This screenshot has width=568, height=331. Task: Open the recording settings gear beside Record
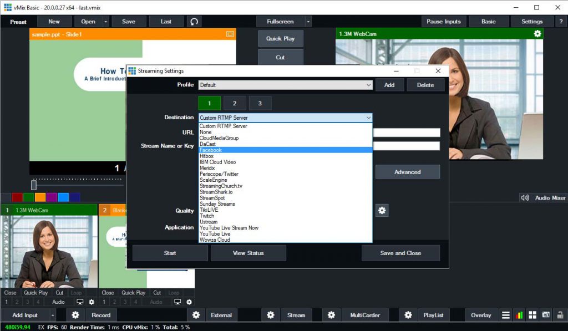[75, 315]
